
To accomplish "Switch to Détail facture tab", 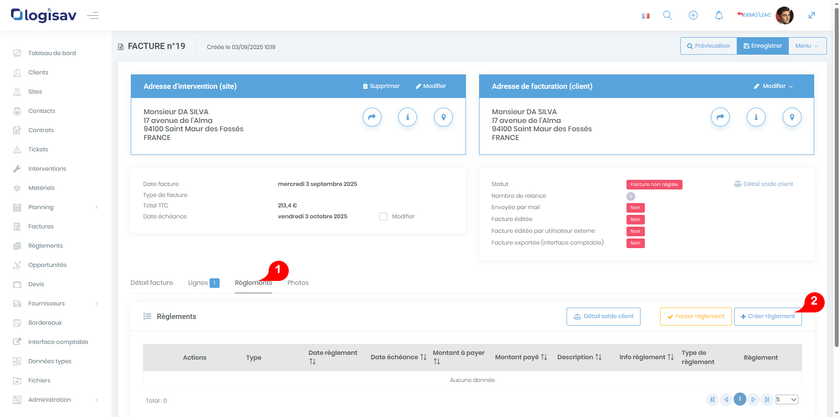I will point(151,283).
